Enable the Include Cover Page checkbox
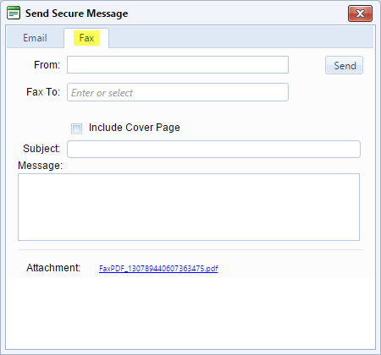 (76, 128)
